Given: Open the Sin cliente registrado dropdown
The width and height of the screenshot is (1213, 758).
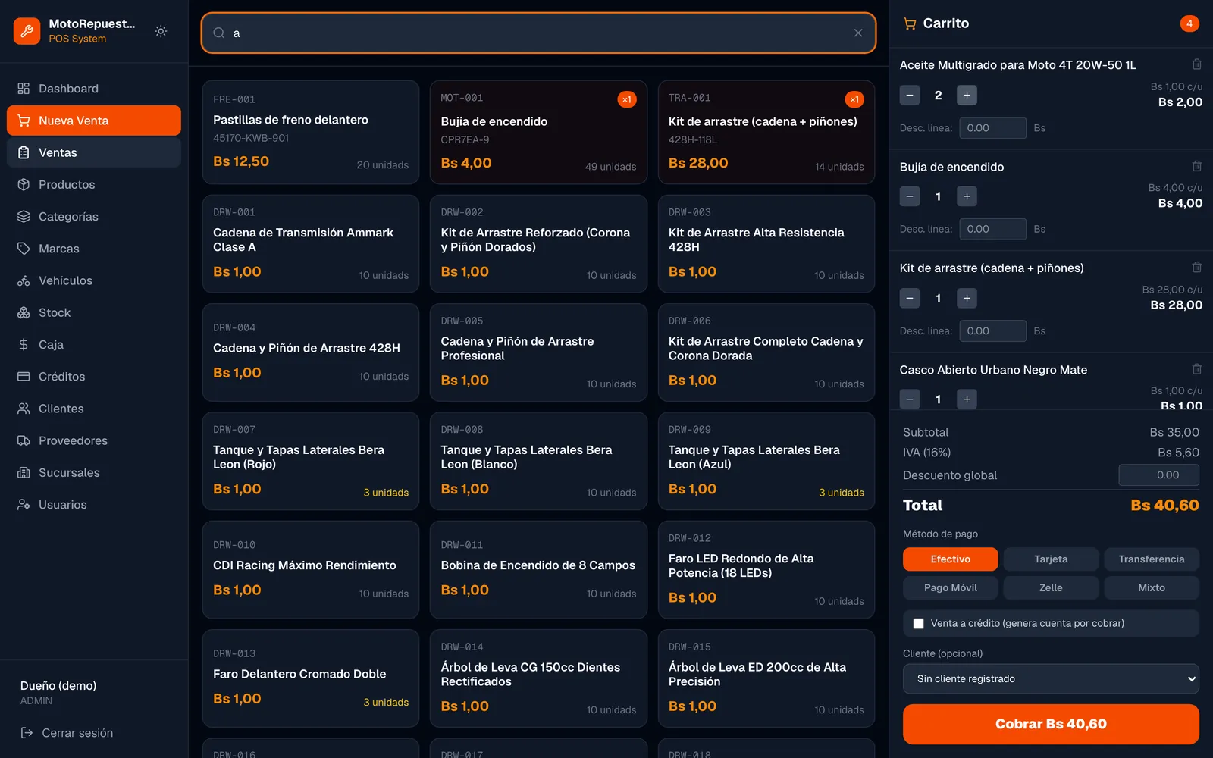Looking at the screenshot, I should pyautogui.click(x=1051, y=679).
